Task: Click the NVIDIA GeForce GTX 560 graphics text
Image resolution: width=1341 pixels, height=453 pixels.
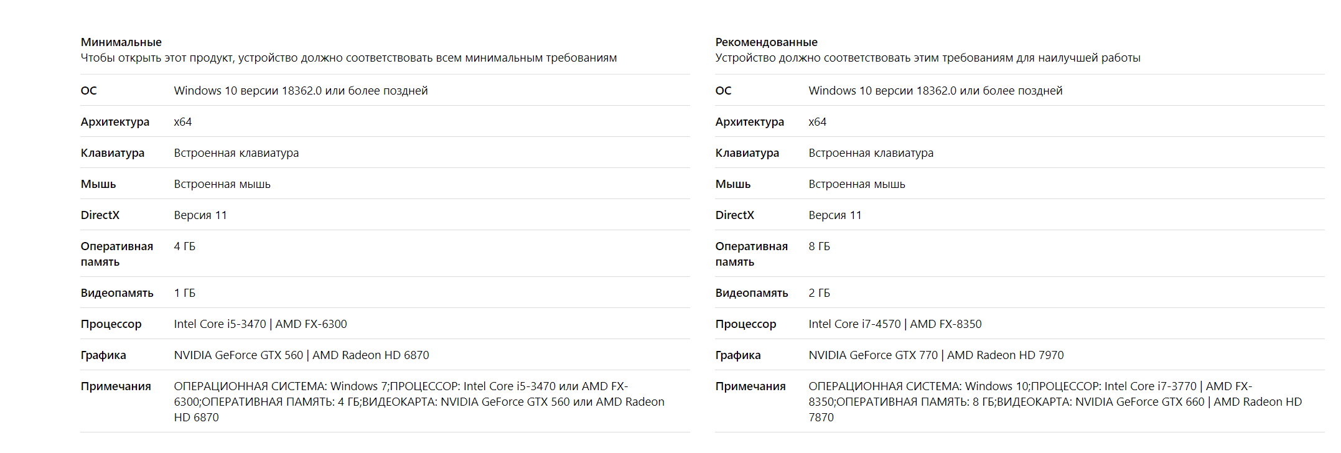Action: (x=238, y=355)
